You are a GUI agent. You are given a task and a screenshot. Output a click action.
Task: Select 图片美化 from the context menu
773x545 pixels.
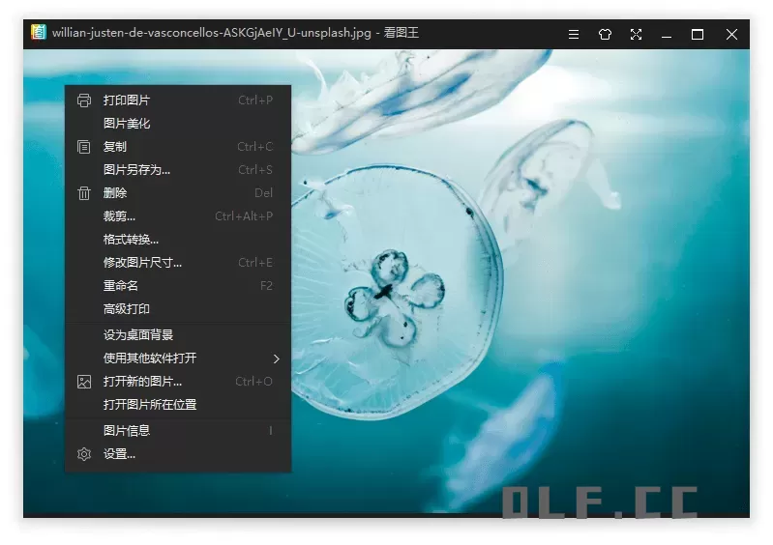pos(127,124)
